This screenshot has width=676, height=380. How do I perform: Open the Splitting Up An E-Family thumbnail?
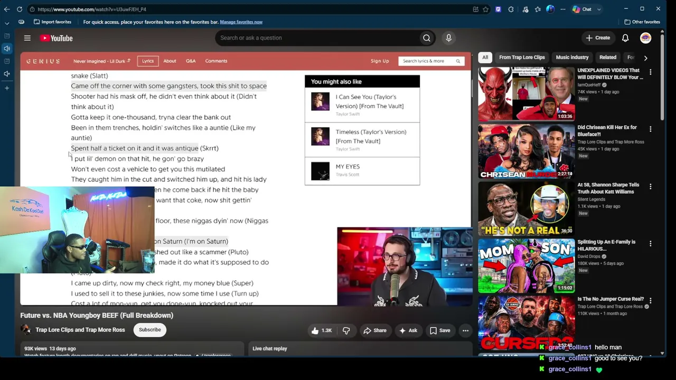[526, 265]
